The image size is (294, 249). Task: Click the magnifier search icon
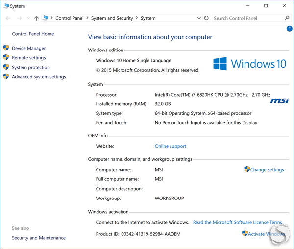[287, 18]
